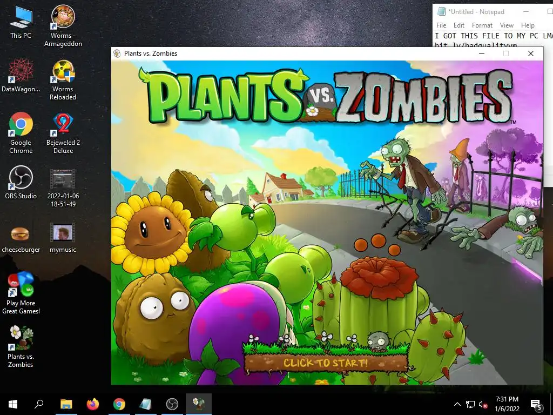The width and height of the screenshot is (553, 415).
Task: Open This PC desktop icon
Action: [x=21, y=22]
